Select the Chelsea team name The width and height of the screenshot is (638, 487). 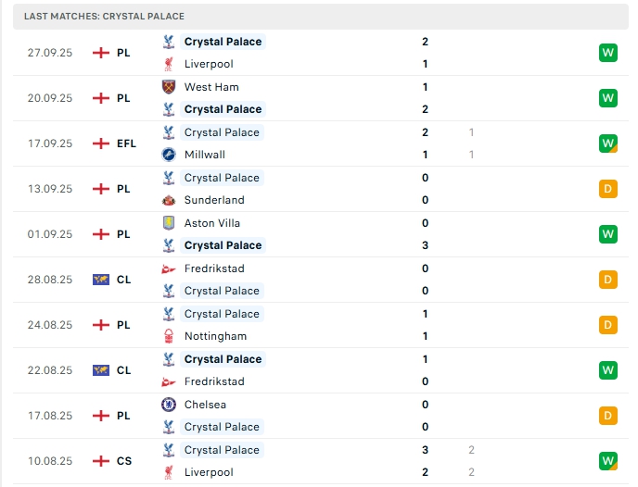205,405
